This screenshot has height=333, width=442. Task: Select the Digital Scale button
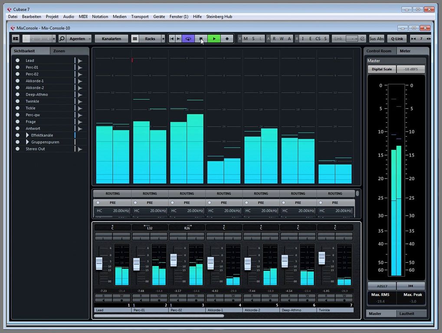click(x=382, y=69)
